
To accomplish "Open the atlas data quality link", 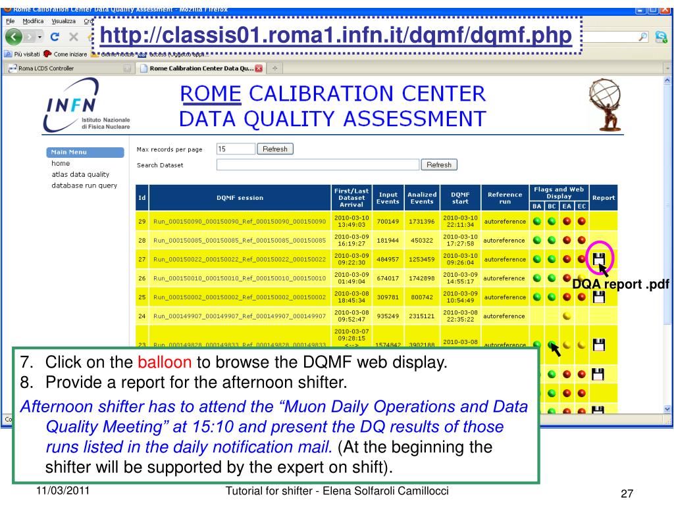I will pos(80,174).
